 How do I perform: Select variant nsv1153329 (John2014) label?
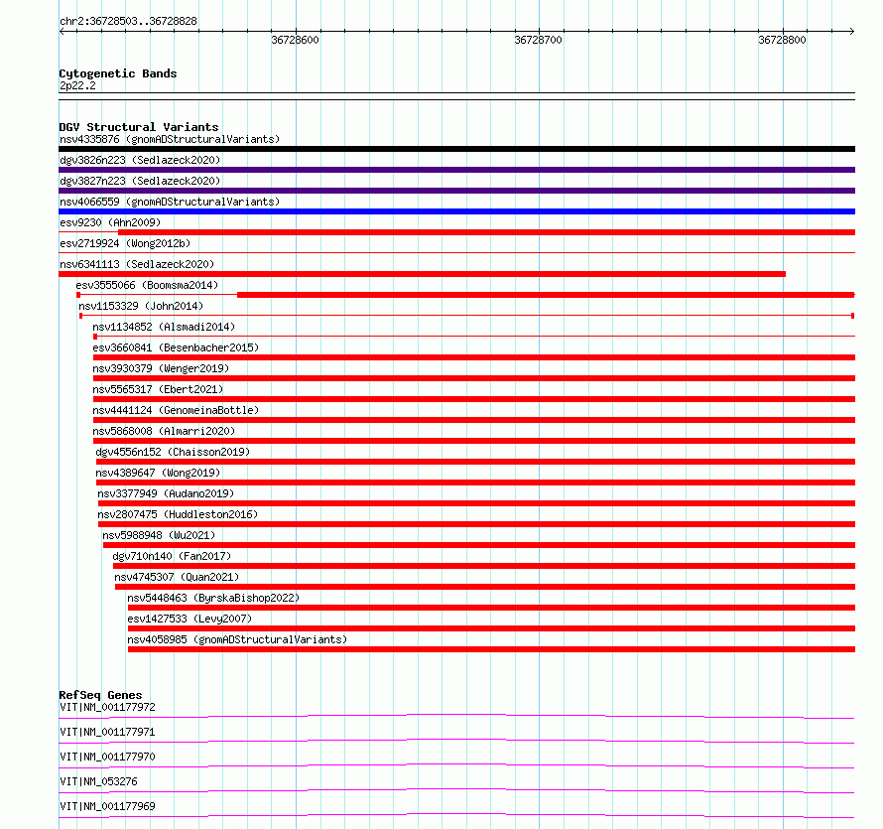point(141,306)
